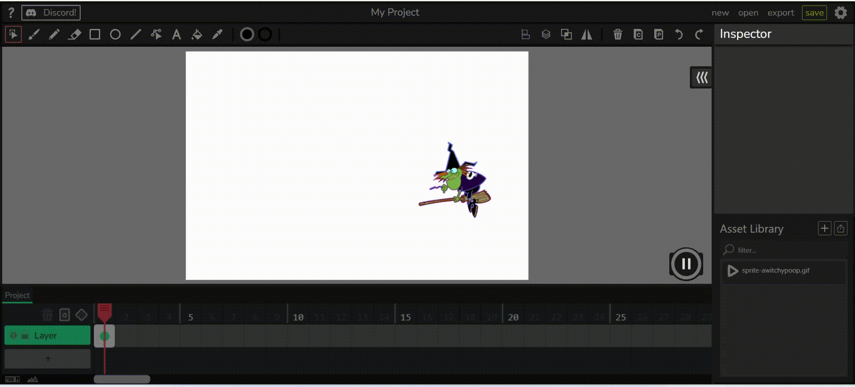Open the Align options menu

click(x=525, y=34)
